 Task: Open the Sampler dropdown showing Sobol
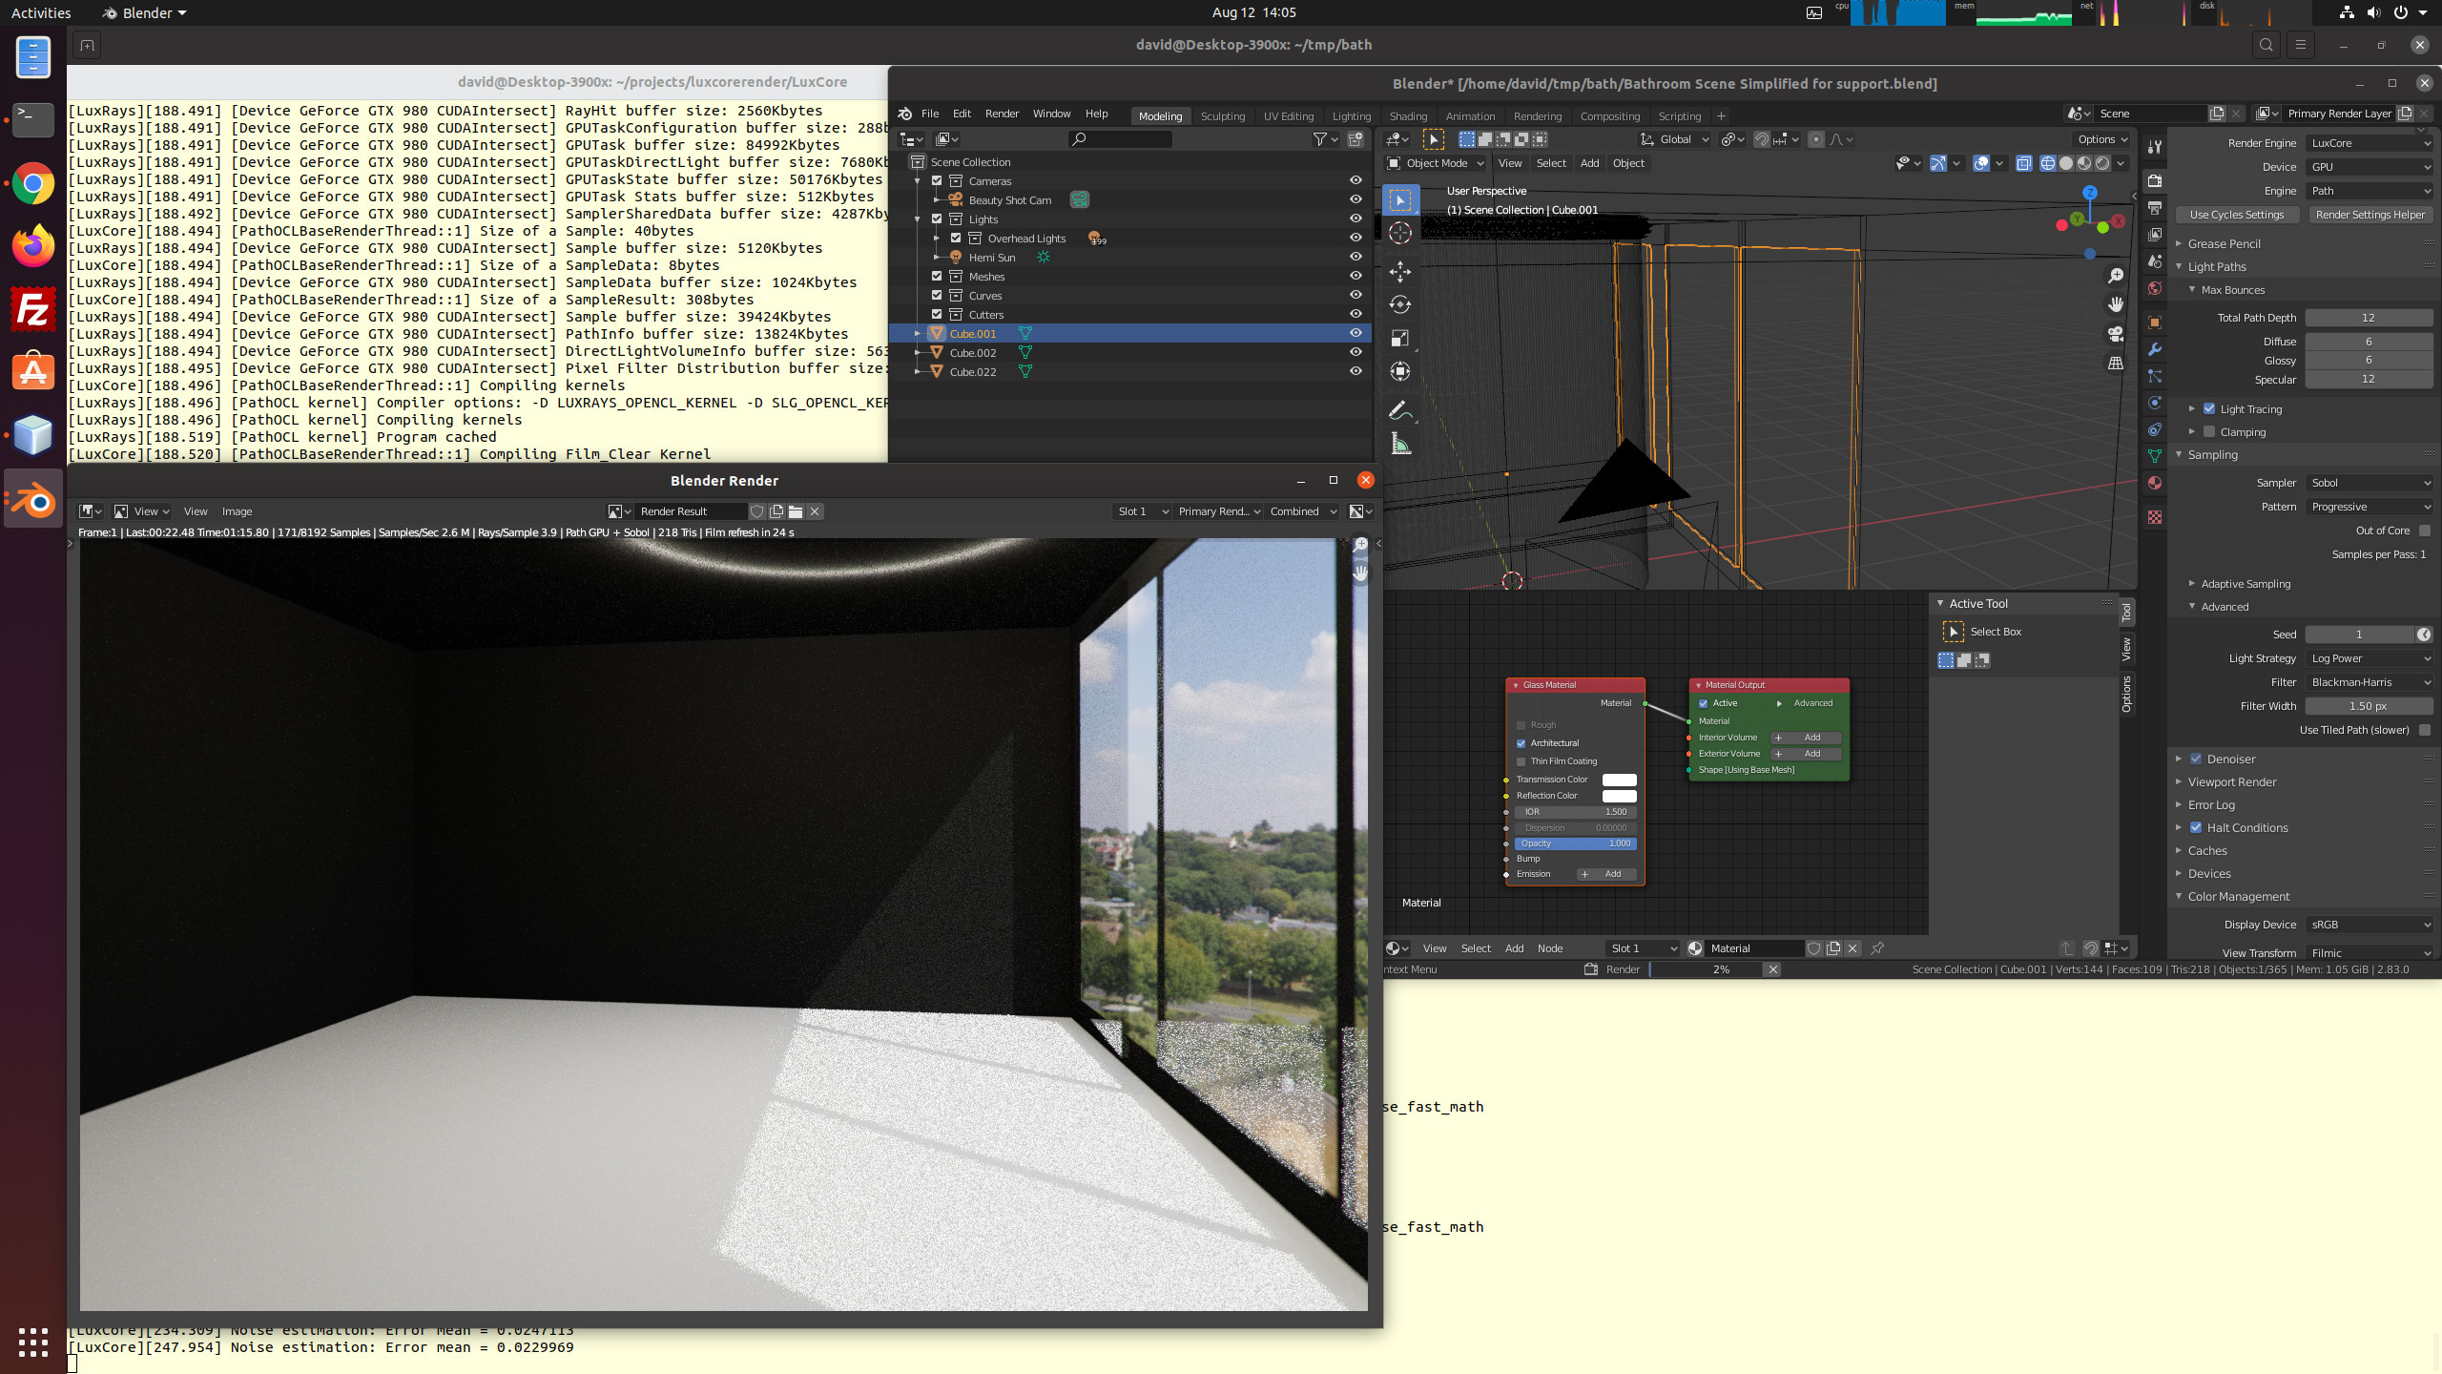pos(2370,483)
